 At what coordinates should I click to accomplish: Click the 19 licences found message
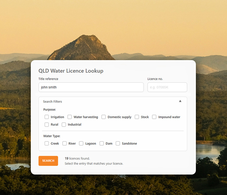click(77, 159)
